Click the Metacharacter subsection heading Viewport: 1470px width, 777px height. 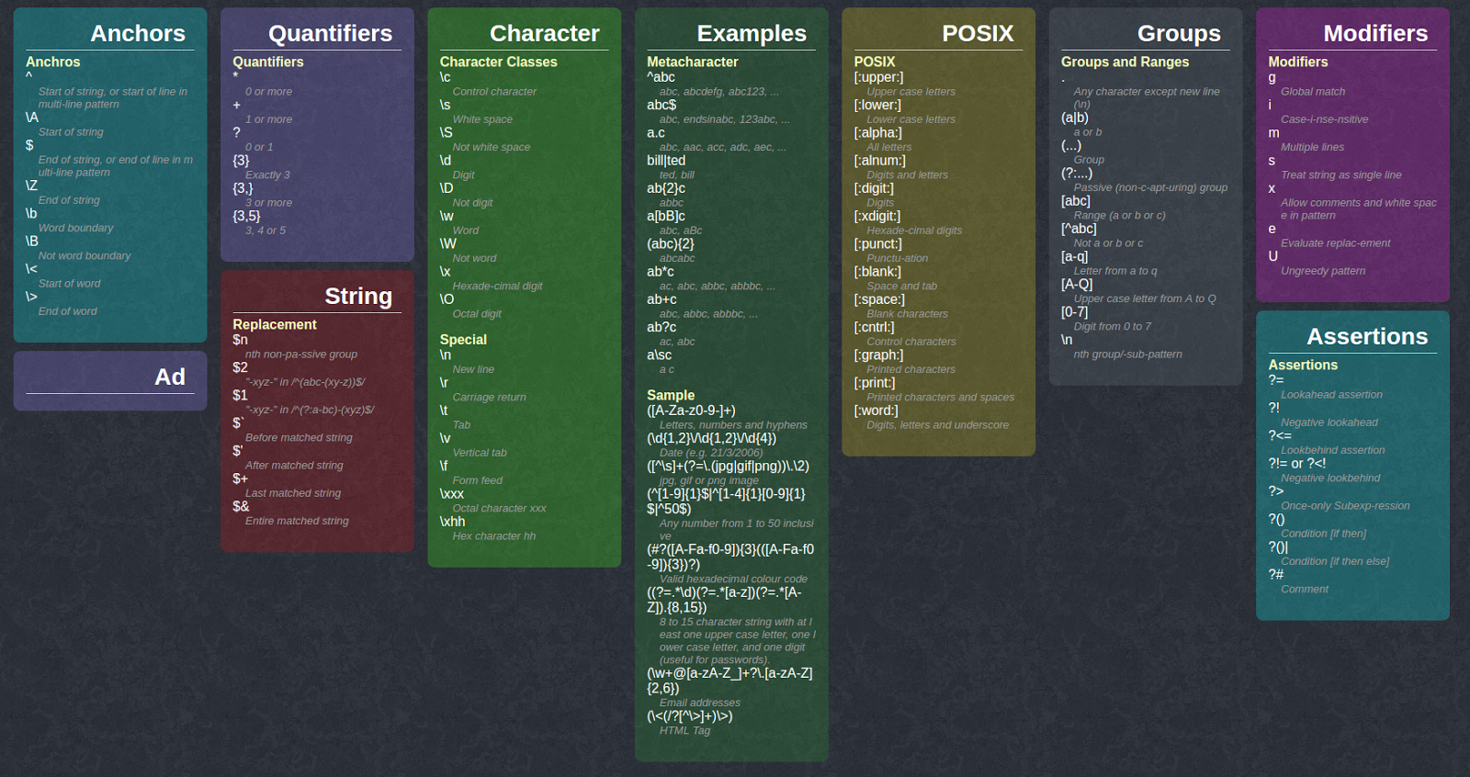pos(692,62)
